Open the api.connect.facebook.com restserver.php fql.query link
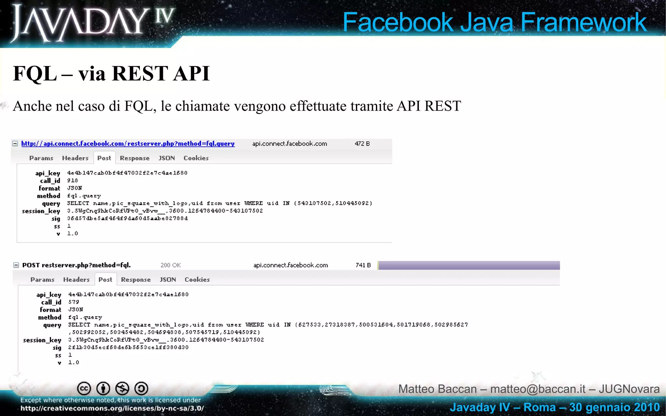The image size is (666, 416). coord(128,143)
